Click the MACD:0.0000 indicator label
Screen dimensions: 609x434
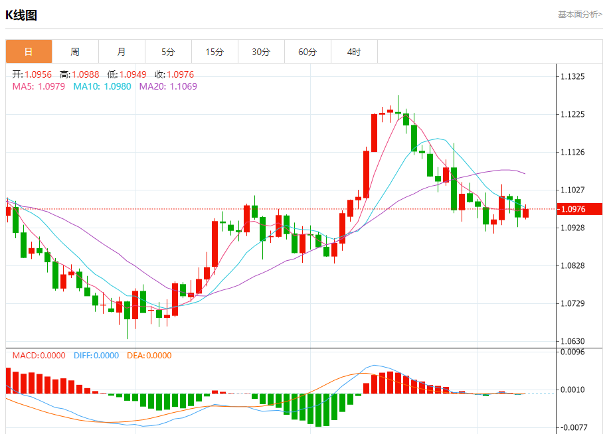click(x=39, y=356)
